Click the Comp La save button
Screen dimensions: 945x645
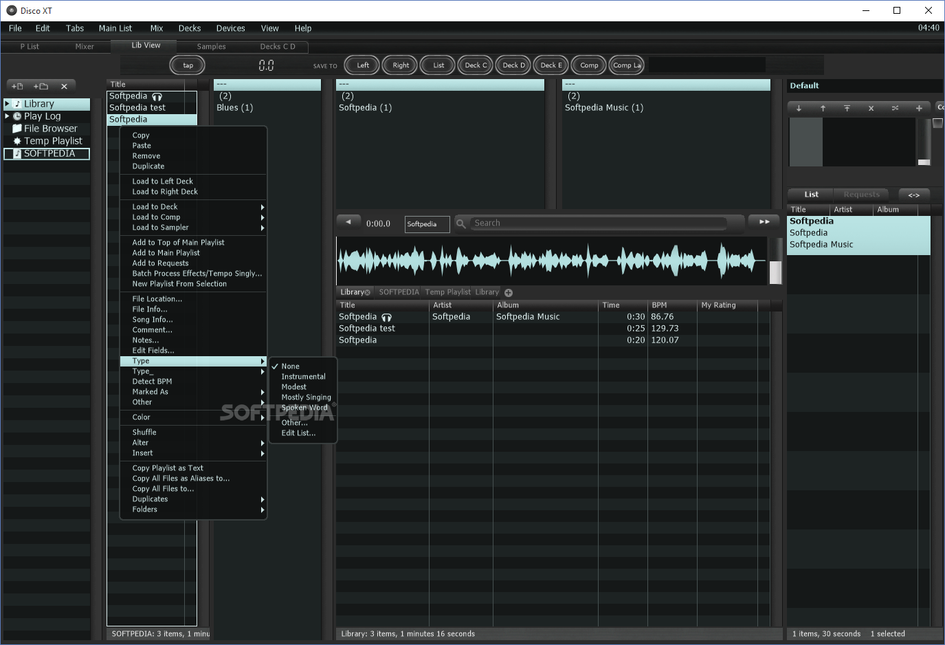click(627, 65)
